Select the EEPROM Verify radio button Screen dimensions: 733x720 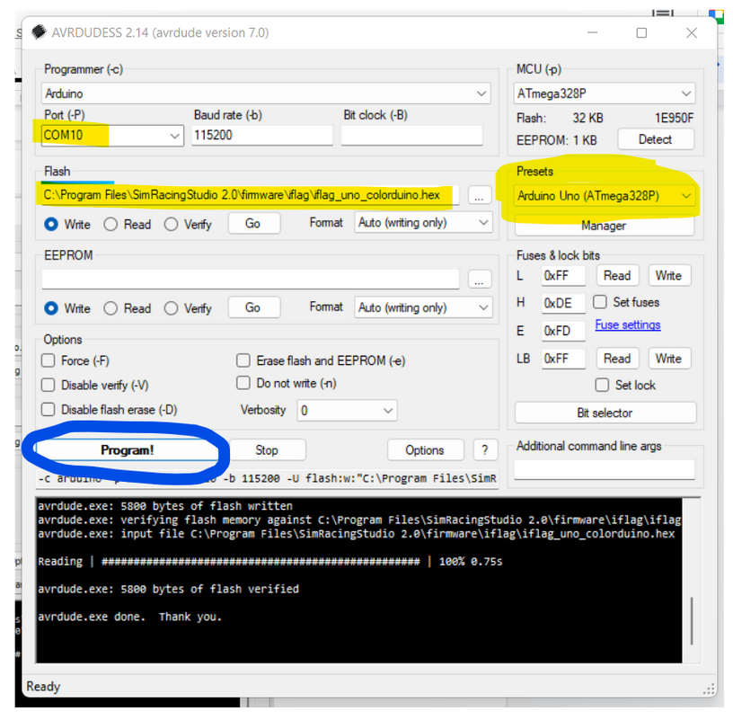(x=171, y=308)
